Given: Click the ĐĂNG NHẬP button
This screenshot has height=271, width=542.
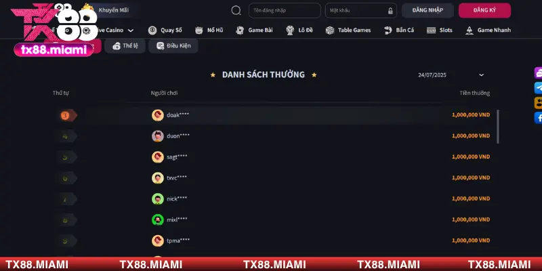Looking at the screenshot, I should (x=428, y=10).
